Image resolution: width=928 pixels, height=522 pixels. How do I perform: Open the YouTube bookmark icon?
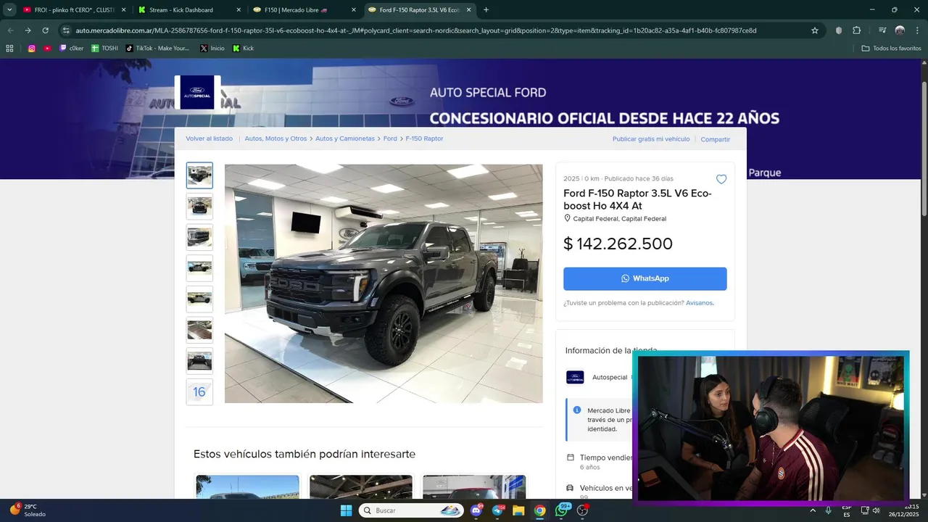coord(47,49)
